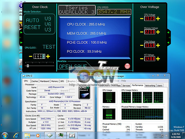Open the CPU tab in CPU-Z

pos(26,81)
